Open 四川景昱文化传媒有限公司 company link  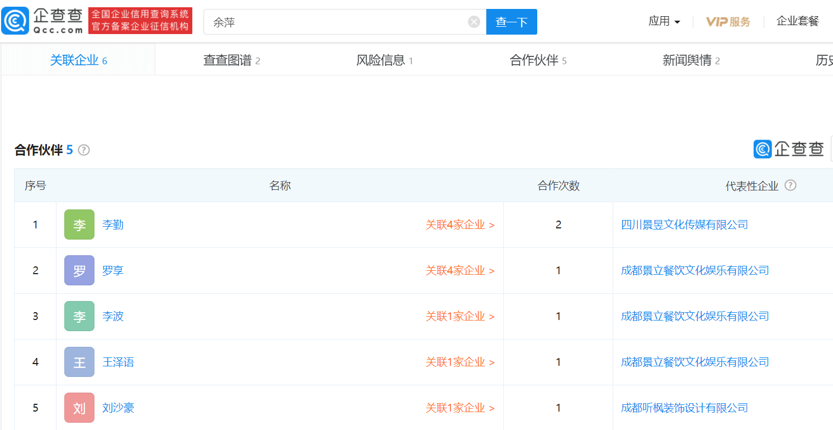tap(684, 224)
